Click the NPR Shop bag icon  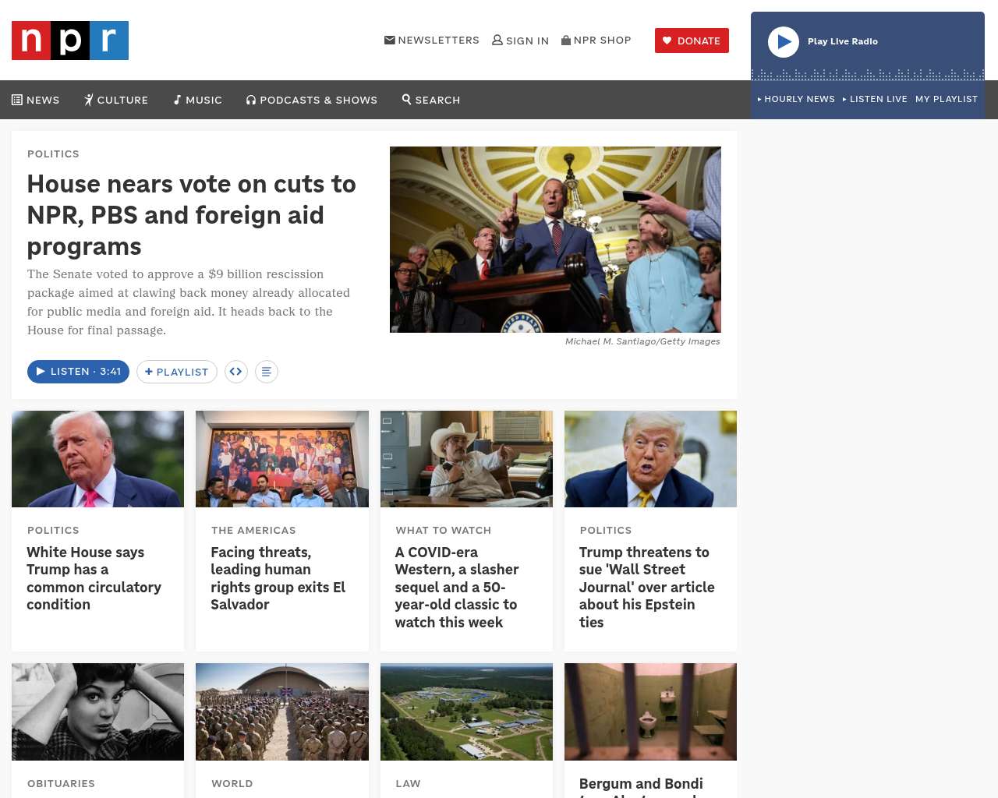click(x=566, y=40)
